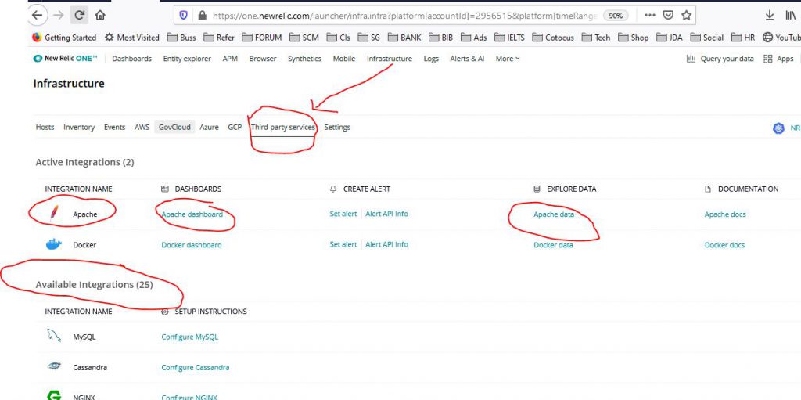Click the browser URL address field
Image resolution: width=801 pixels, height=400 pixels.
[x=391, y=15]
